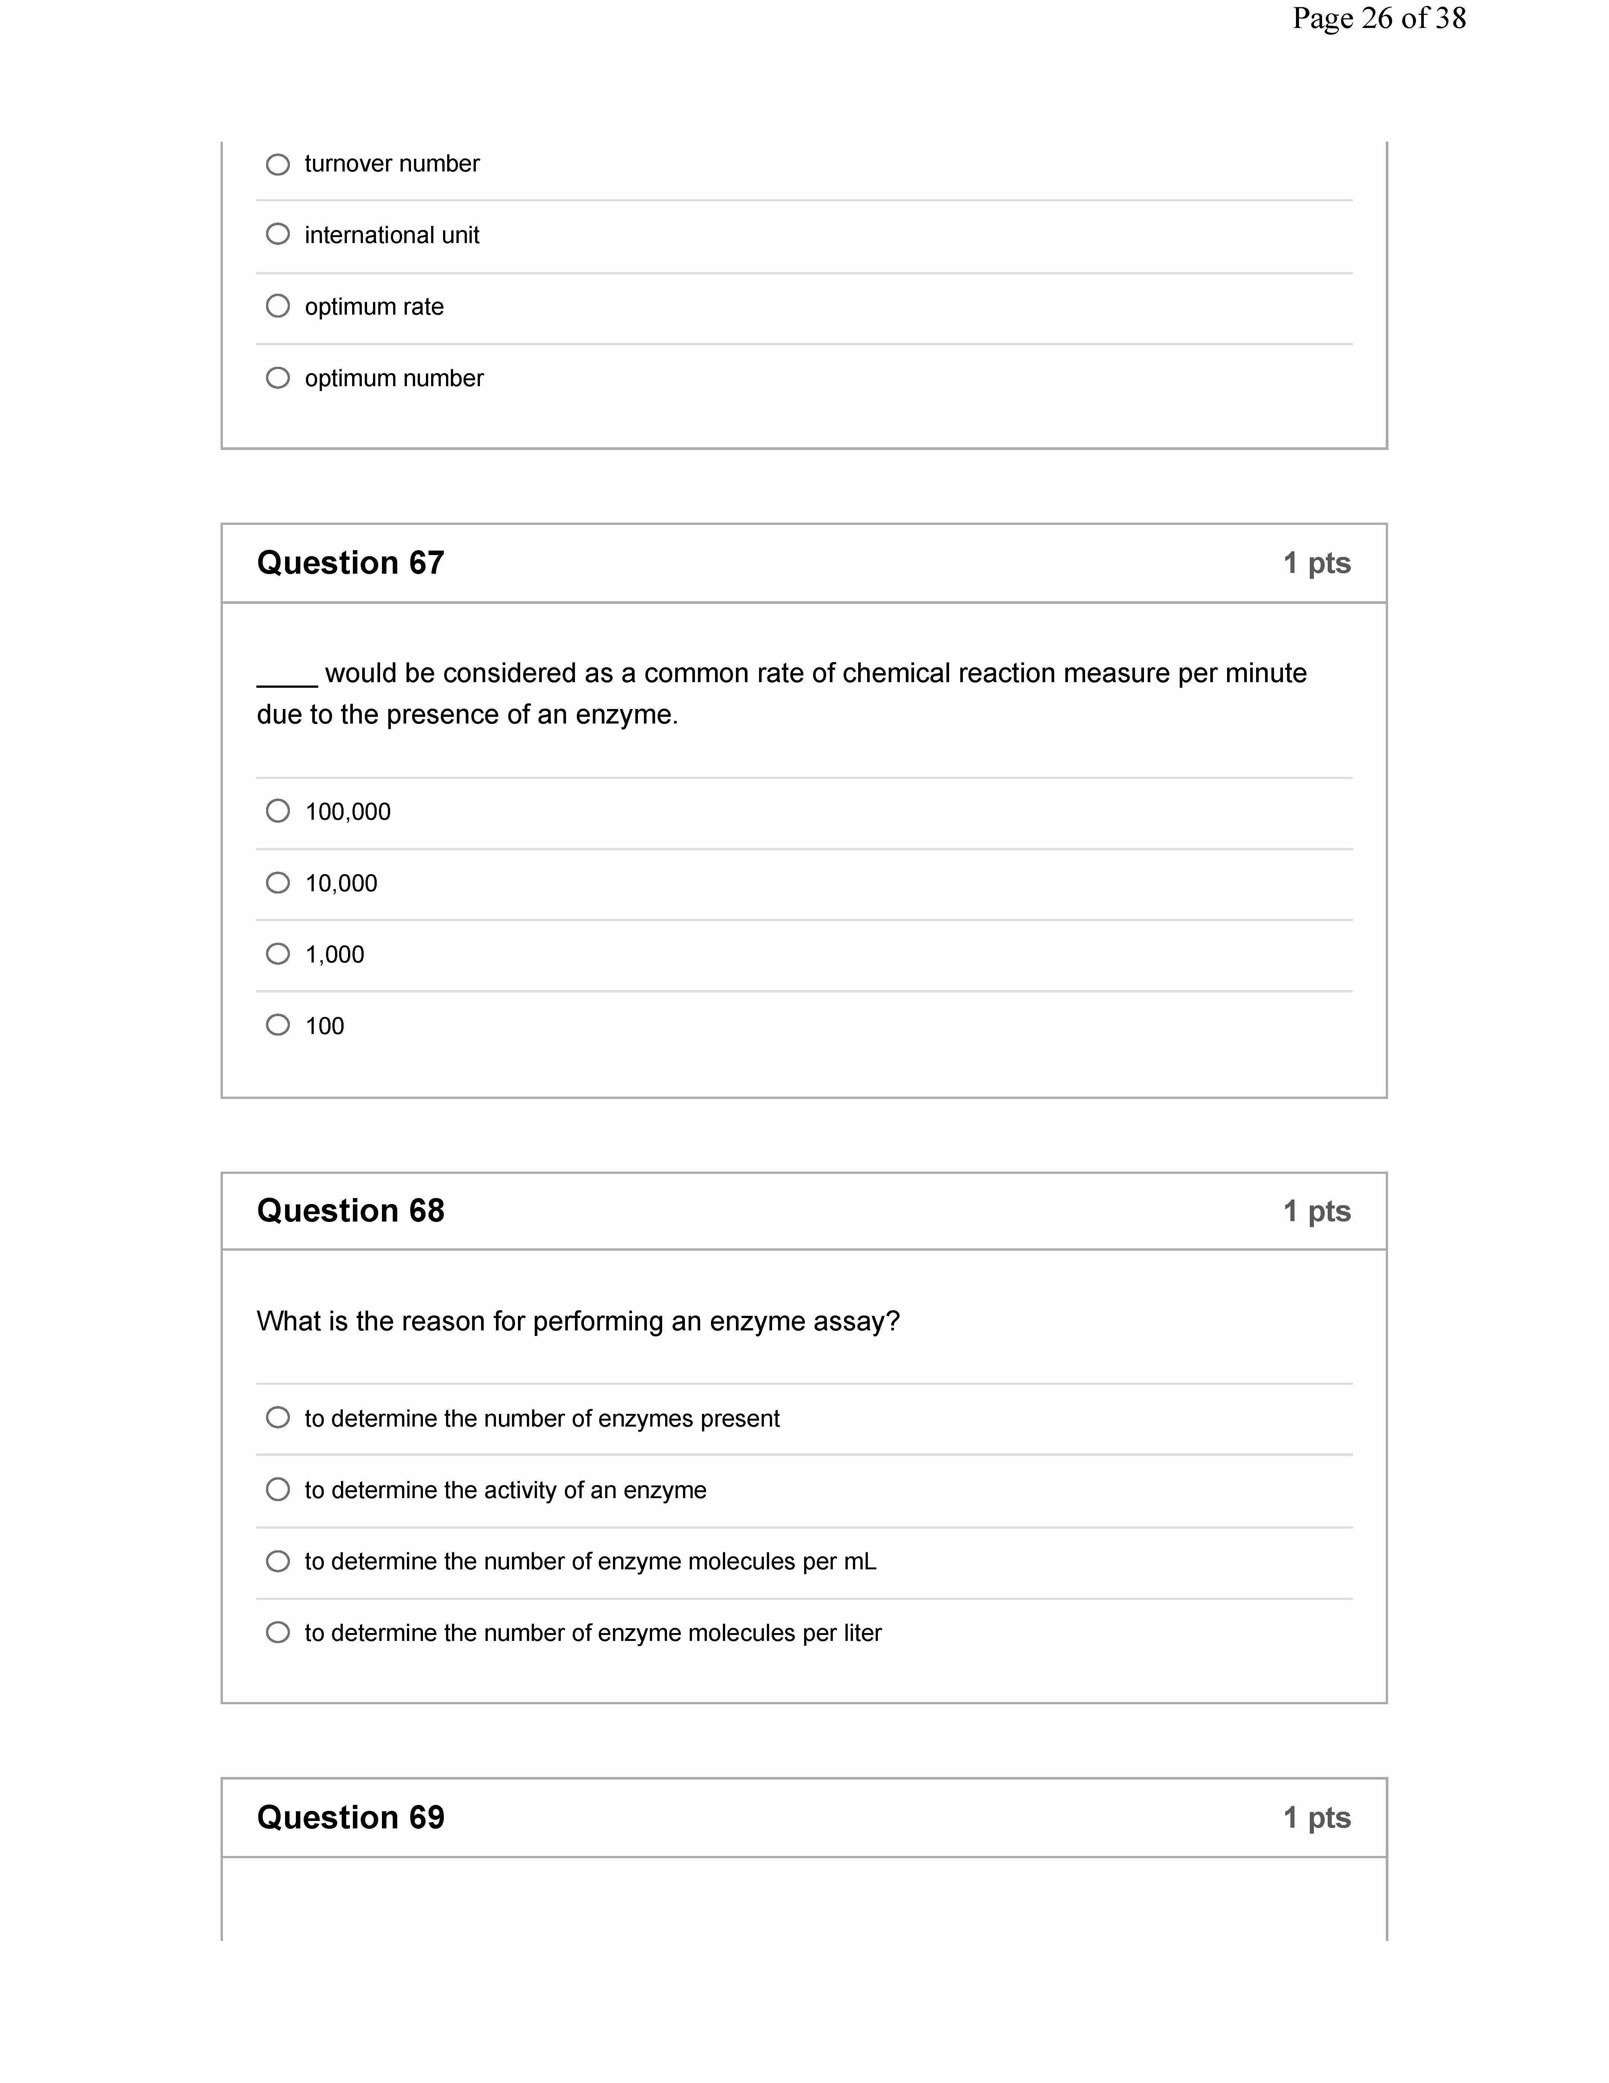This screenshot has height=2083, width=1609.
Task: Select the "turnover number" radio option
Action: click(x=277, y=164)
